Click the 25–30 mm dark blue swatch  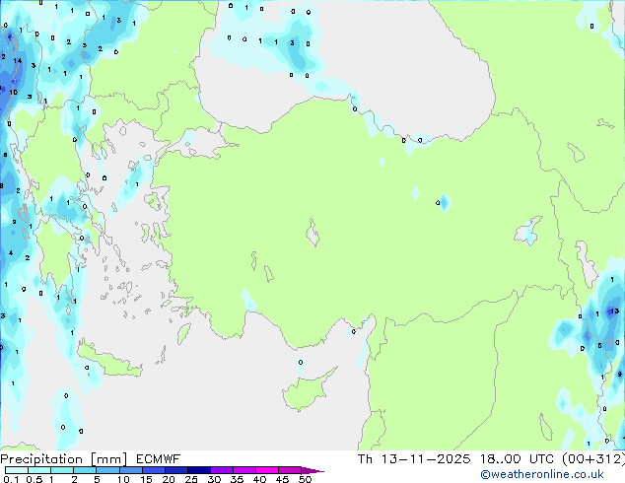[199, 470]
